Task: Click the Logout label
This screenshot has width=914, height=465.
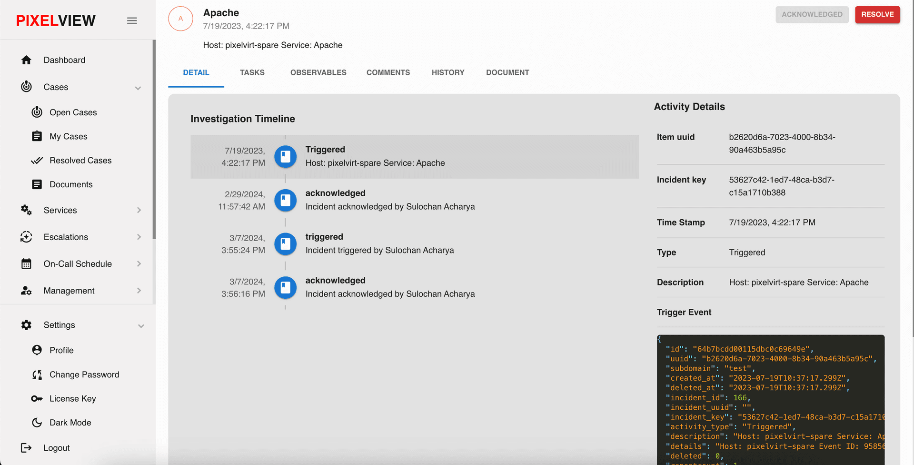Action: pos(57,448)
